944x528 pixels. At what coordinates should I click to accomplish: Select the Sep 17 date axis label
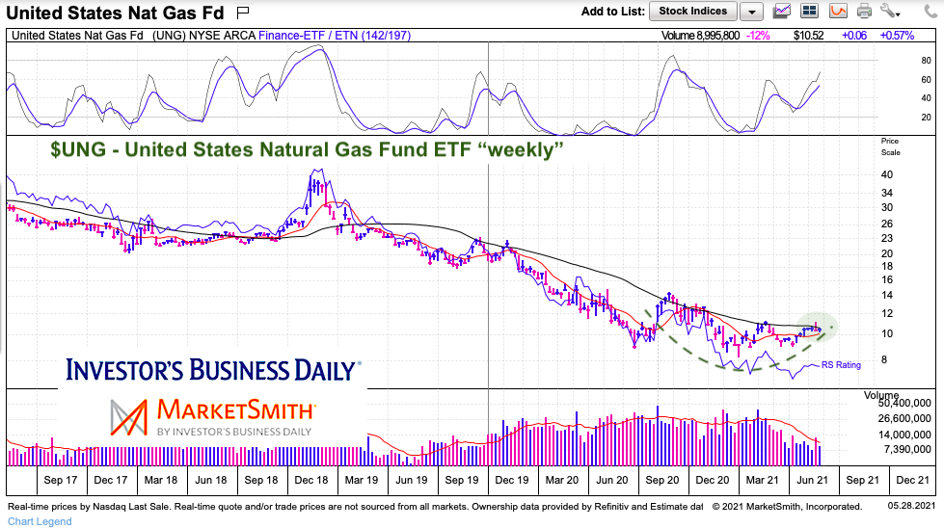point(60,480)
